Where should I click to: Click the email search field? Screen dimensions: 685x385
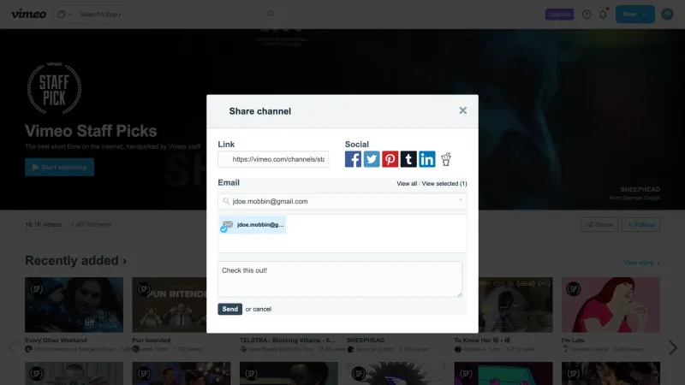[342, 201]
